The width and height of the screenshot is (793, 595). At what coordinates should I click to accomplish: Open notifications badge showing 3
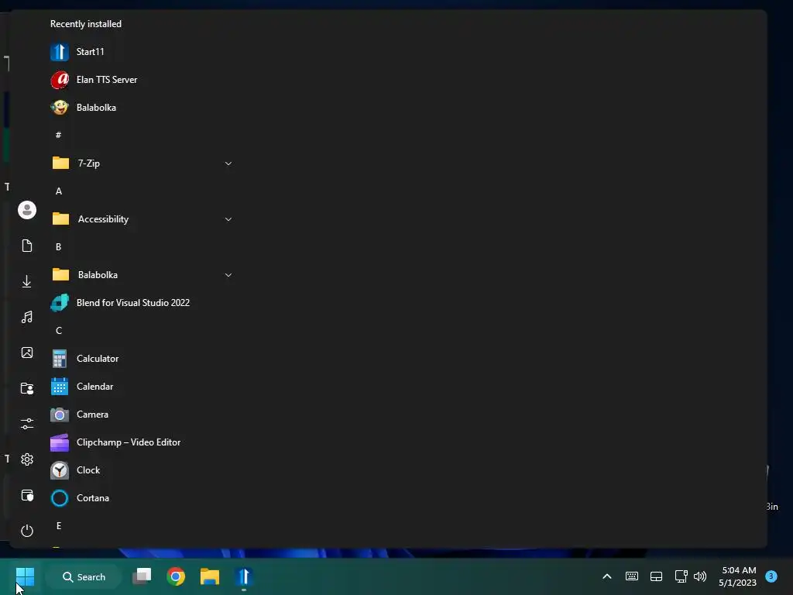[x=771, y=576]
